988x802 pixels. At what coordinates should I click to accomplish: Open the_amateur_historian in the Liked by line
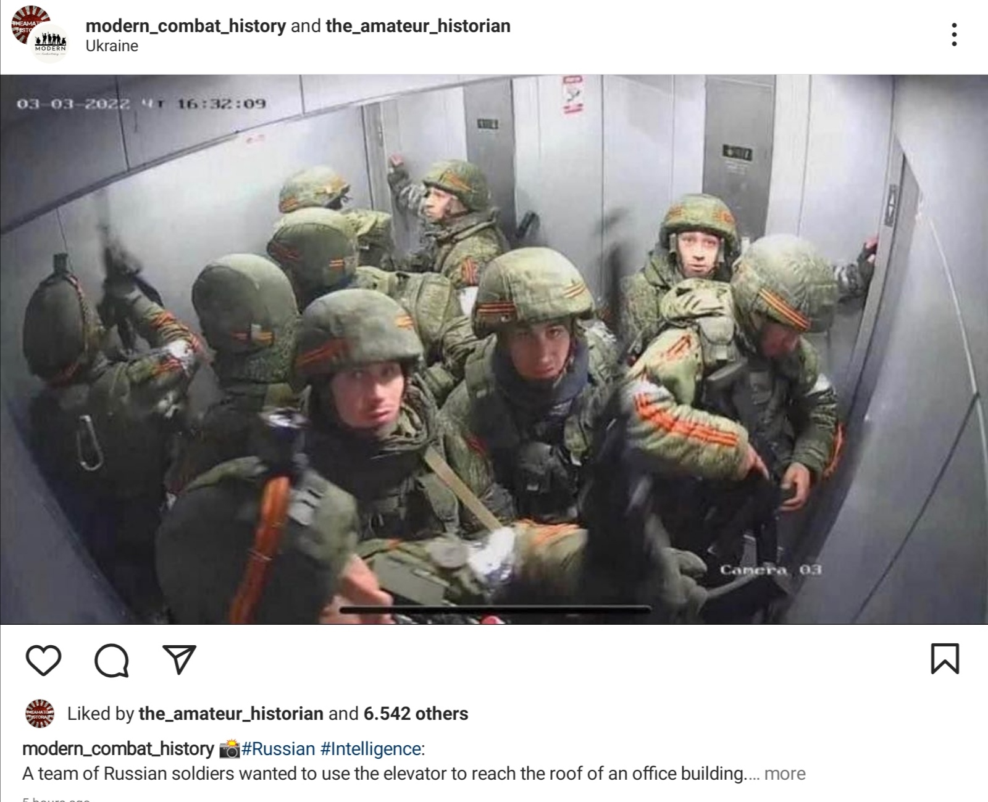point(231,714)
